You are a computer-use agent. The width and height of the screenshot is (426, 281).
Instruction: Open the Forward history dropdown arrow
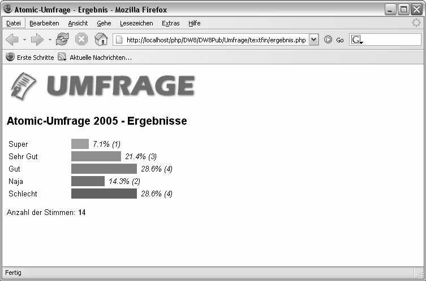(50, 40)
